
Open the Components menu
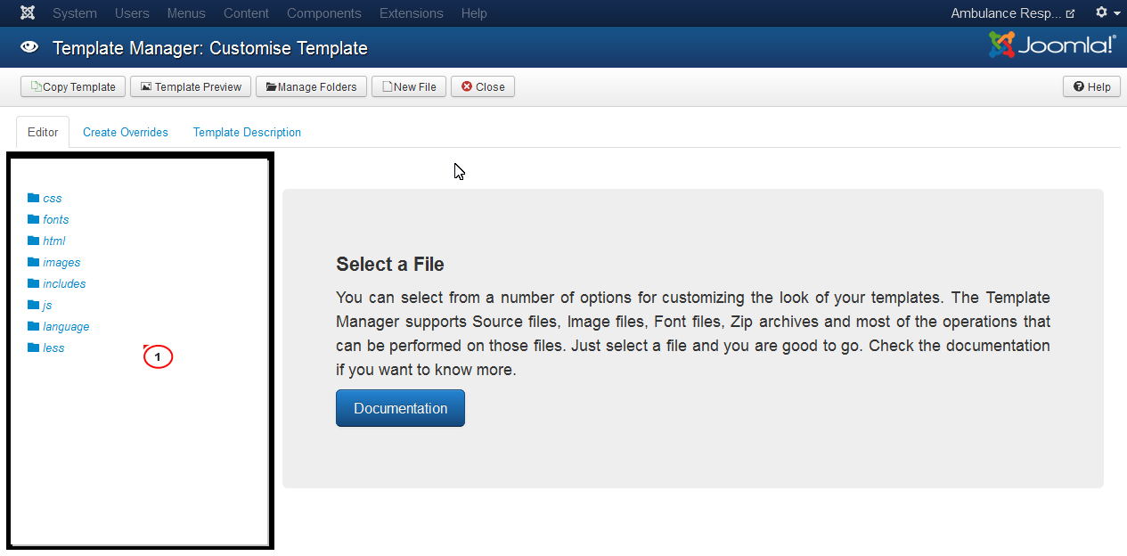click(324, 13)
